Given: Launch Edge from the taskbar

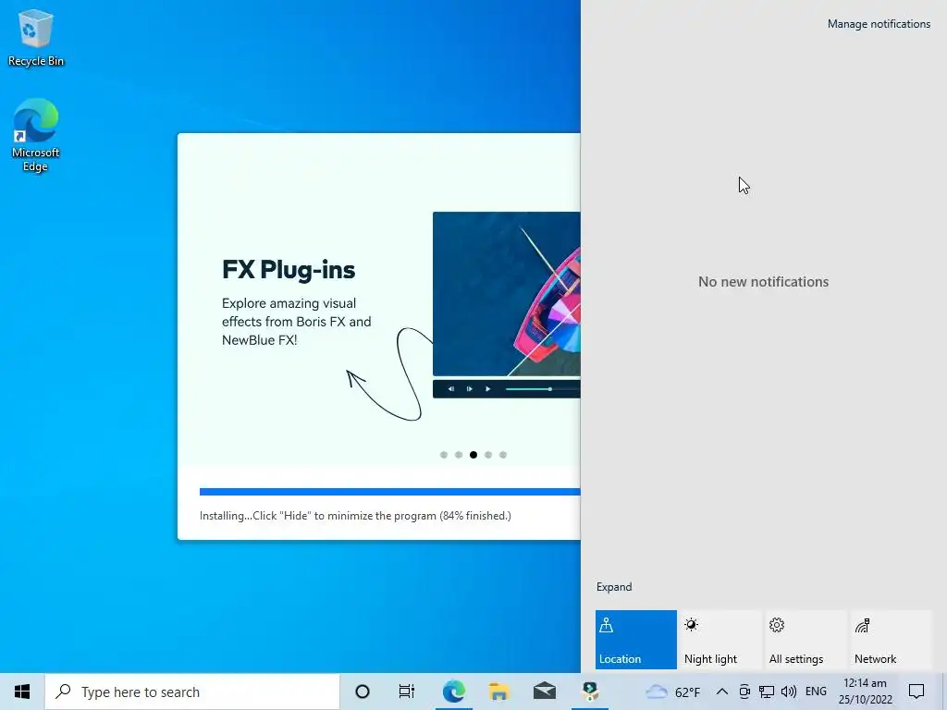Looking at the screenshot, I should (x=453, y=692).
